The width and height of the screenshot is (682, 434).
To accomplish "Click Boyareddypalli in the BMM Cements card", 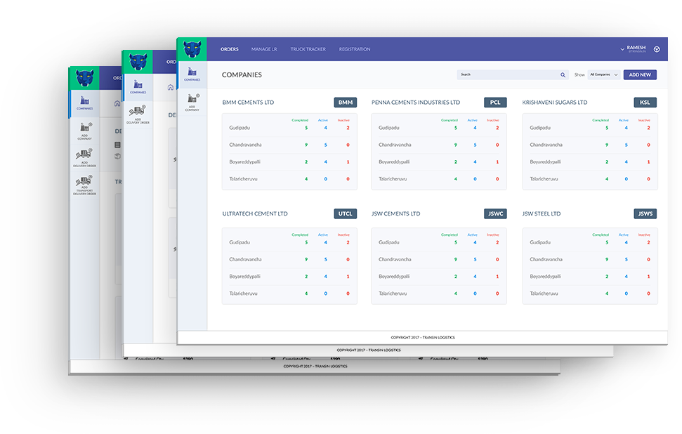I will coord(244,162).
